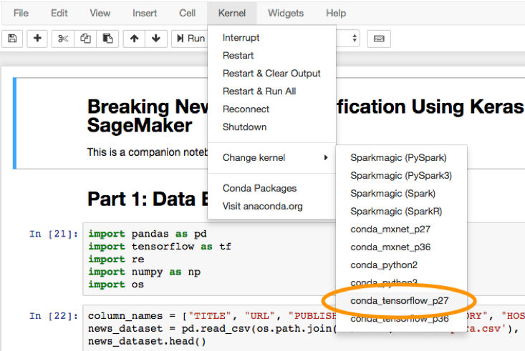This screenshot has height=351, width=525.
Task: Open the View menu
Action: point(100,13)
